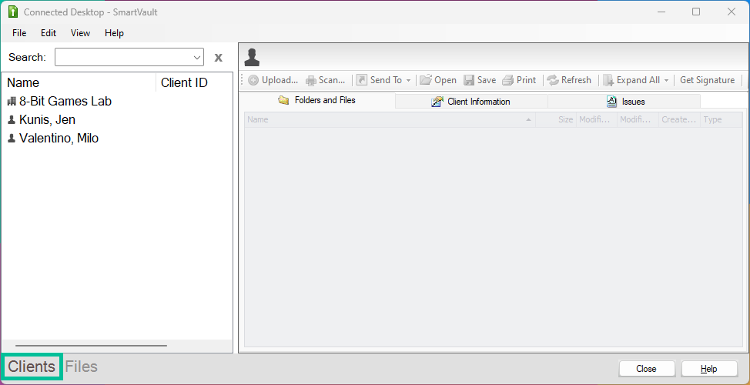Switch to the Issues tab
This screenshot has height=385, width=750.
(x=624, y=102)
